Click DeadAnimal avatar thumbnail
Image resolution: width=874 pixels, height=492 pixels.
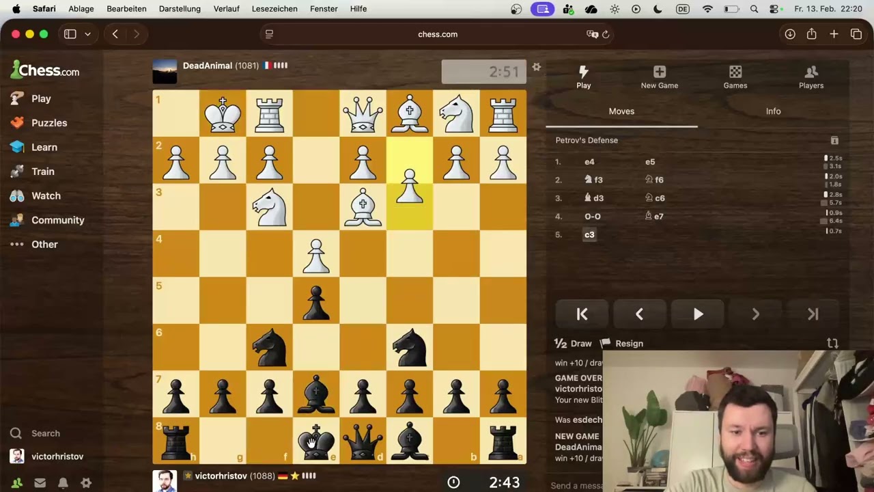point(165,70)
